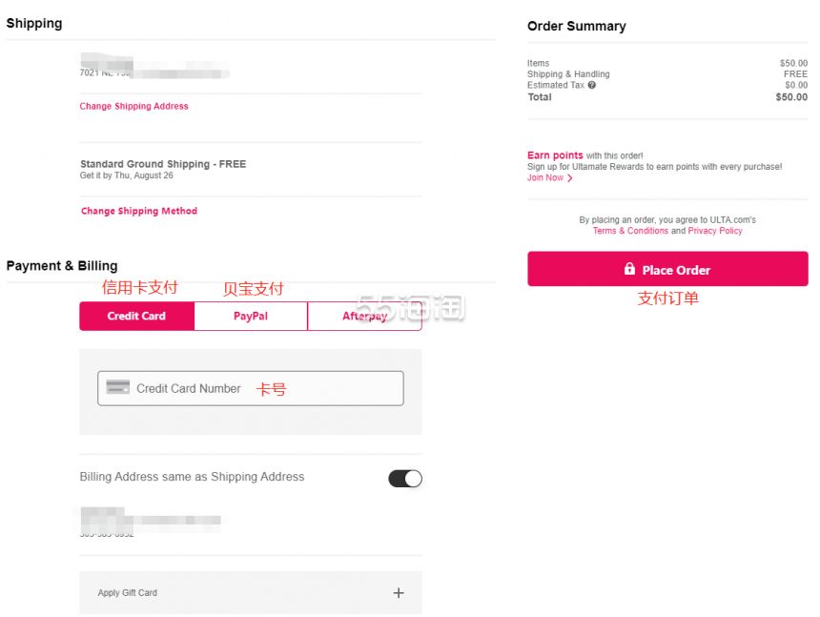This screenshot has height=617, width=820.
Task: Click the Join Now rewards link
Action: (x=545, y=177)
